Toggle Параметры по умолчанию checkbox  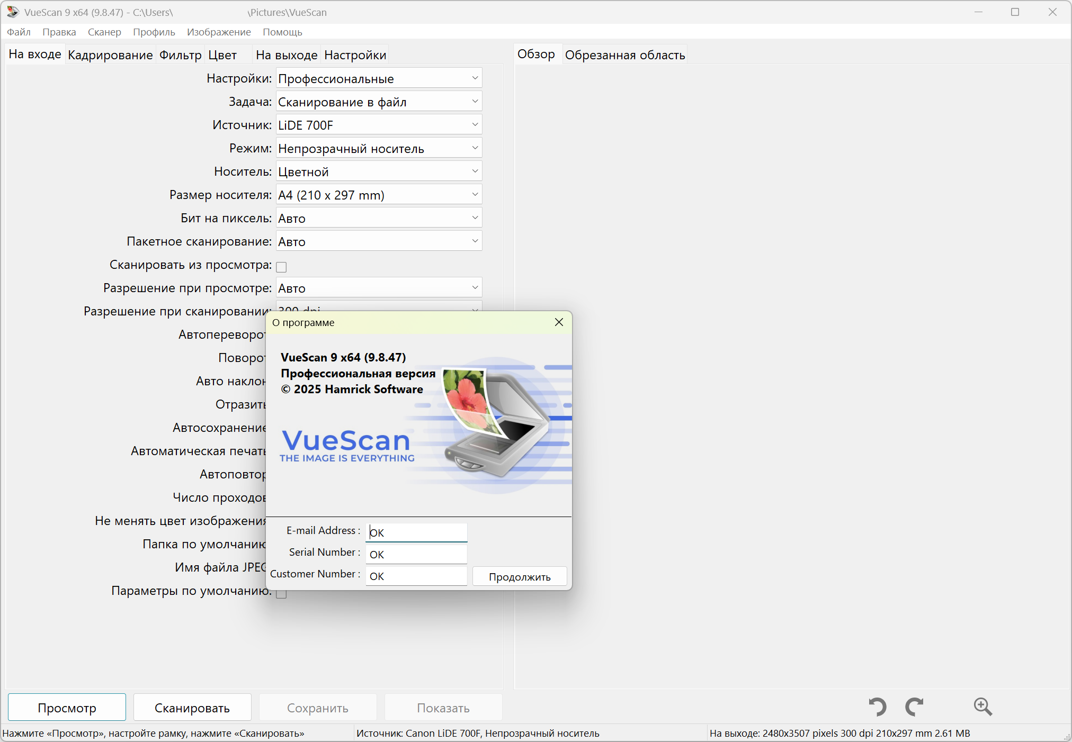click(281, 594)
